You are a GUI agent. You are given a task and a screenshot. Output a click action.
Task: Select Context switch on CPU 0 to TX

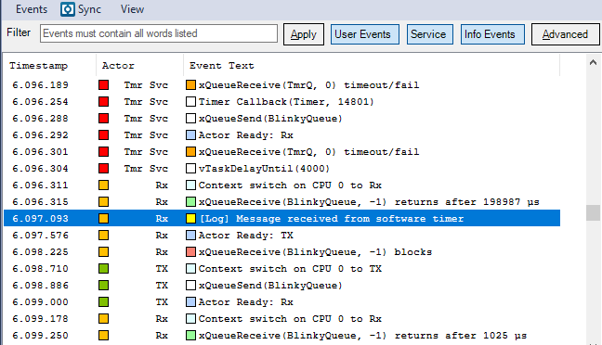(290, 268)
